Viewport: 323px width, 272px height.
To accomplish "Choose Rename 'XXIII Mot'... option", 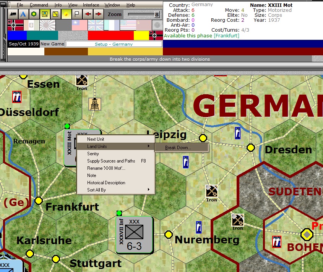I will (x=115, y=168).
